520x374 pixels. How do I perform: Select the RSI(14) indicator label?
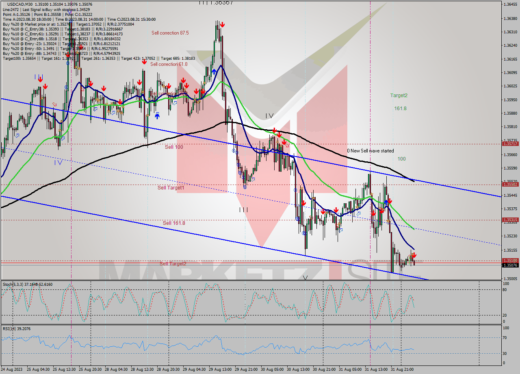coord(9,328)
